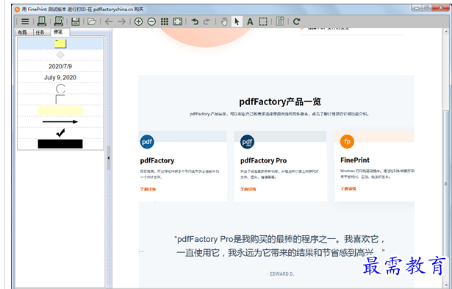Viewport: 452px width, 289px height.
Task: Click the Save floppy disk icon
Action: coord(76,21)
